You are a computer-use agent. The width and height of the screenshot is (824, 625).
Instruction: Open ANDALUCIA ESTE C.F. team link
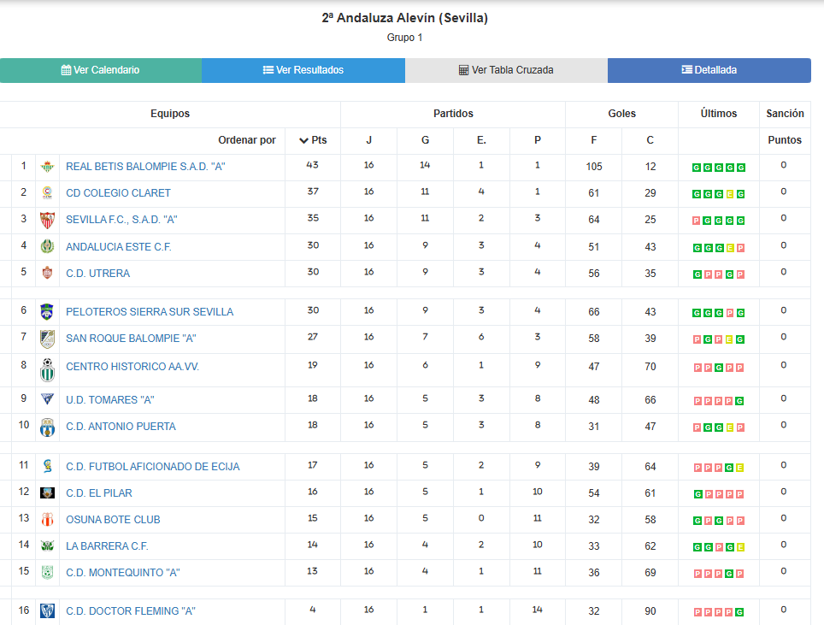119,246
